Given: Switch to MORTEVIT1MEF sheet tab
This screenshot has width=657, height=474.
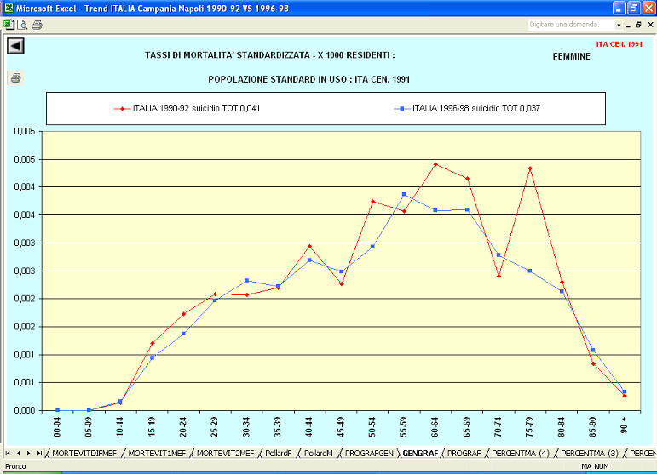Looking at the screenshot, I should click(157, 453).
